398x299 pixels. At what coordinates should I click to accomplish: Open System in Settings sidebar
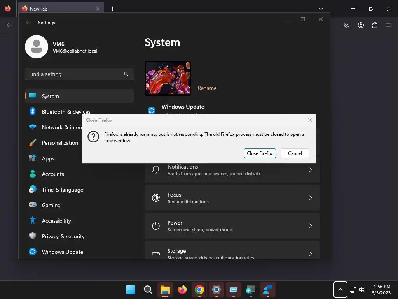(x=79, y=96)
